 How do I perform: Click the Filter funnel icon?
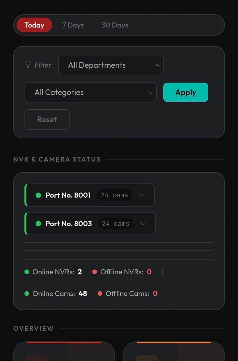pyautogui.click(x=28, y=65)
